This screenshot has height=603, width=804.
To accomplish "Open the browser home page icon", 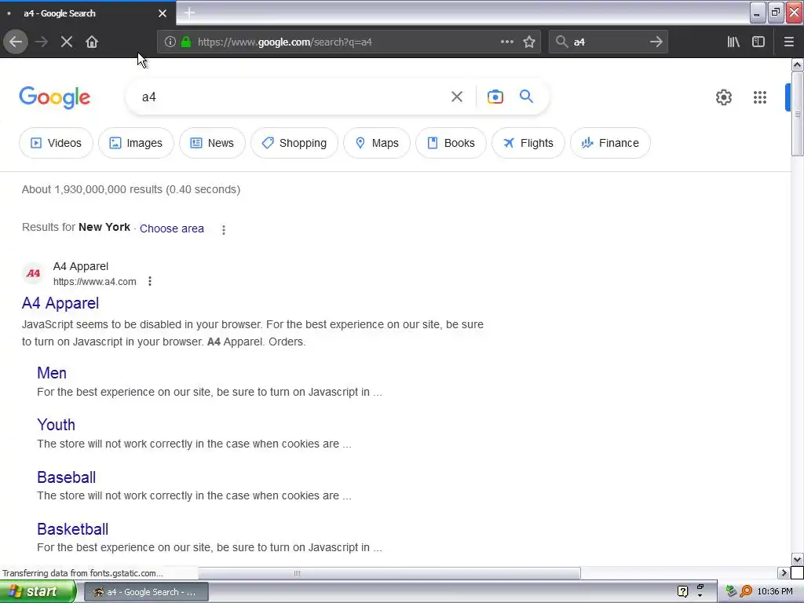I will point(92,42).
